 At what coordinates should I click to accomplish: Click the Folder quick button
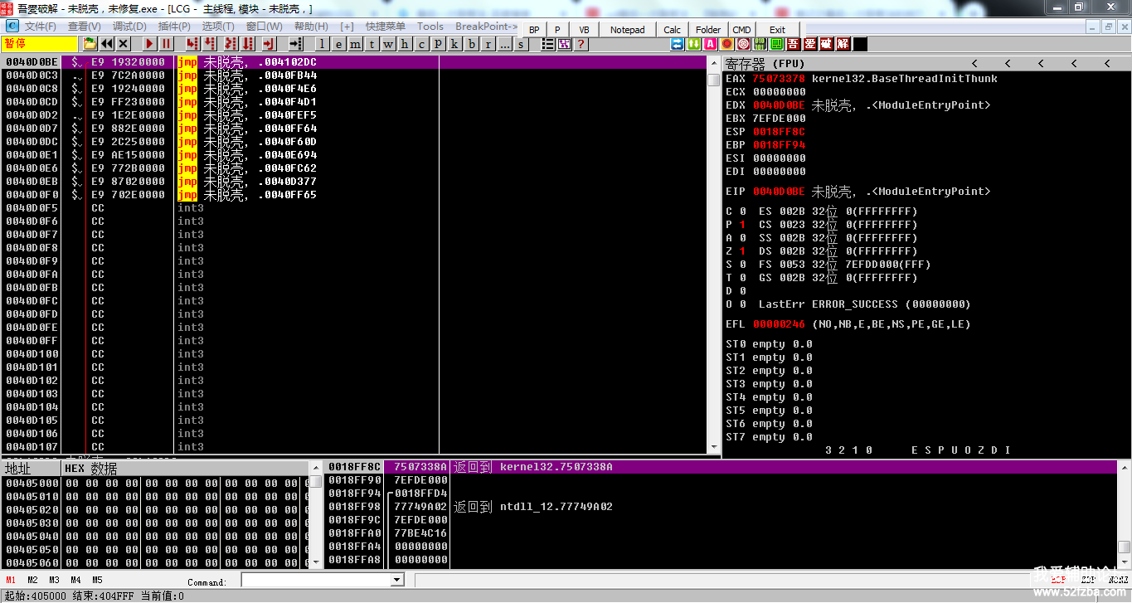click(x=708, y=30)
